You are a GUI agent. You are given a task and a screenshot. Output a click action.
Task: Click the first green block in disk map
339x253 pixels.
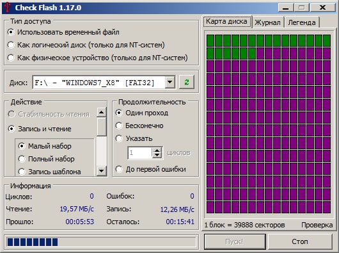tap(210, 40)
